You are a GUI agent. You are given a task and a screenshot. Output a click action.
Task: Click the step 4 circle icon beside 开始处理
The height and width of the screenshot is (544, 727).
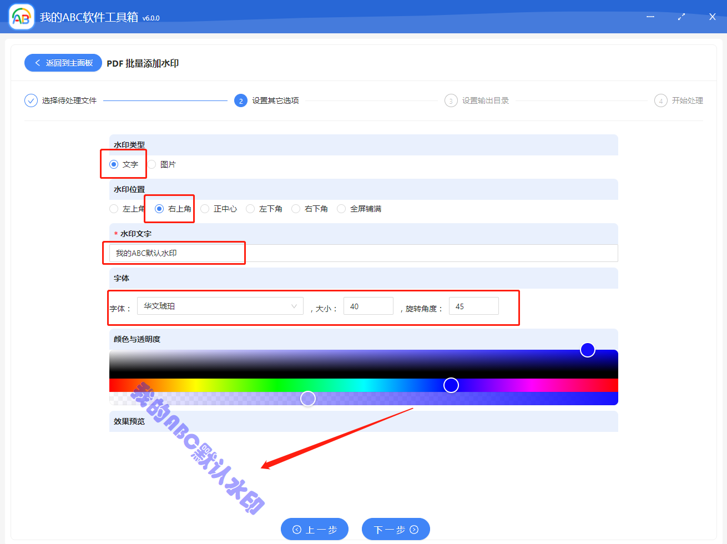660,100
